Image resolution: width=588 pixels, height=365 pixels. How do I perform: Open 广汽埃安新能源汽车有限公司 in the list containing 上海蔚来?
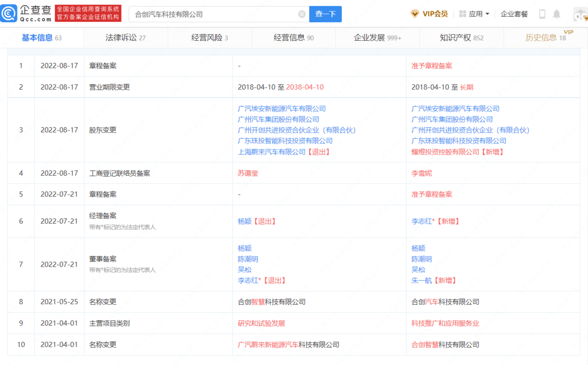tap(281, 109)
